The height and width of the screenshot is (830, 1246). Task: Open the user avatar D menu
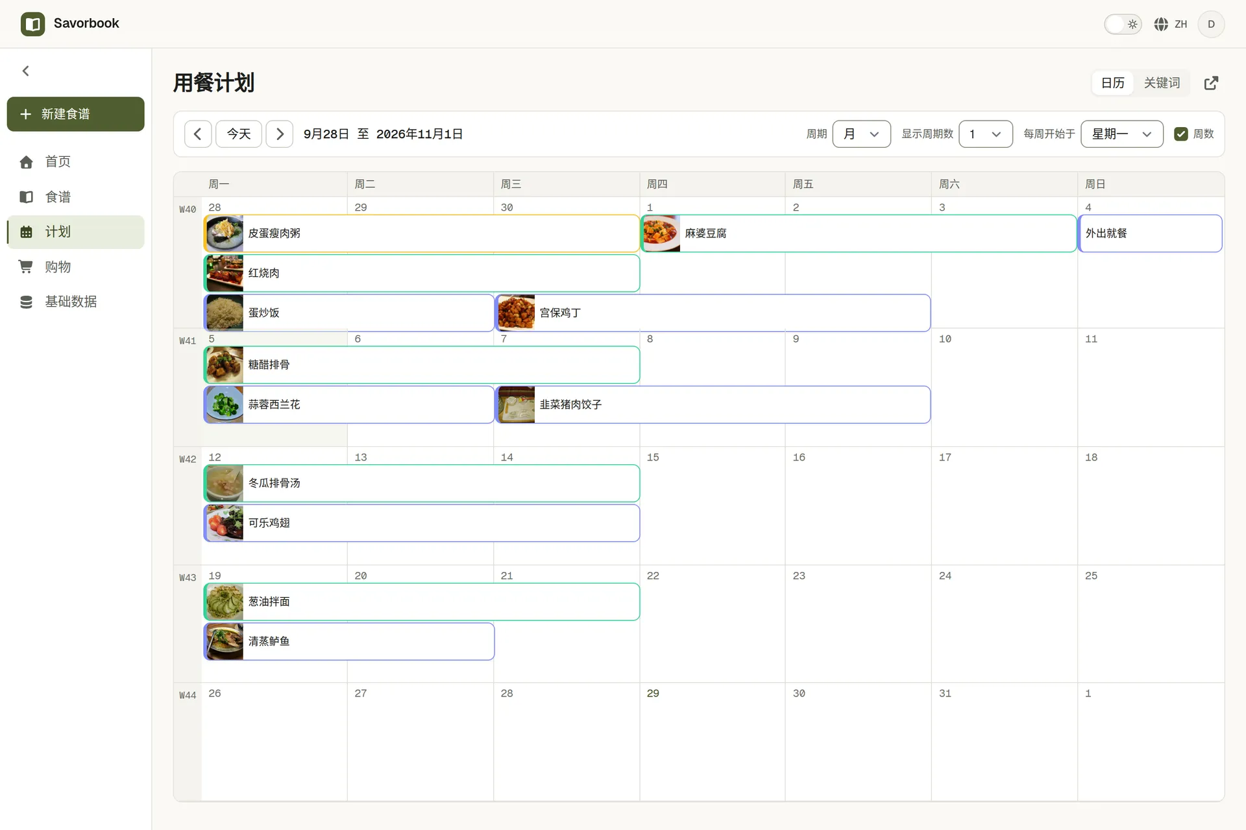pos(1211,24)
